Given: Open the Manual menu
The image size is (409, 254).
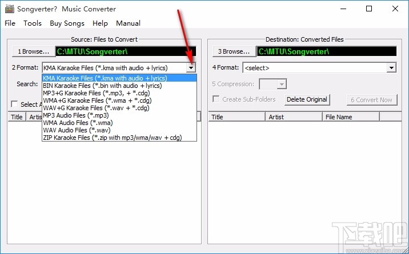Looking at the screenshot, I should (128, 23).
